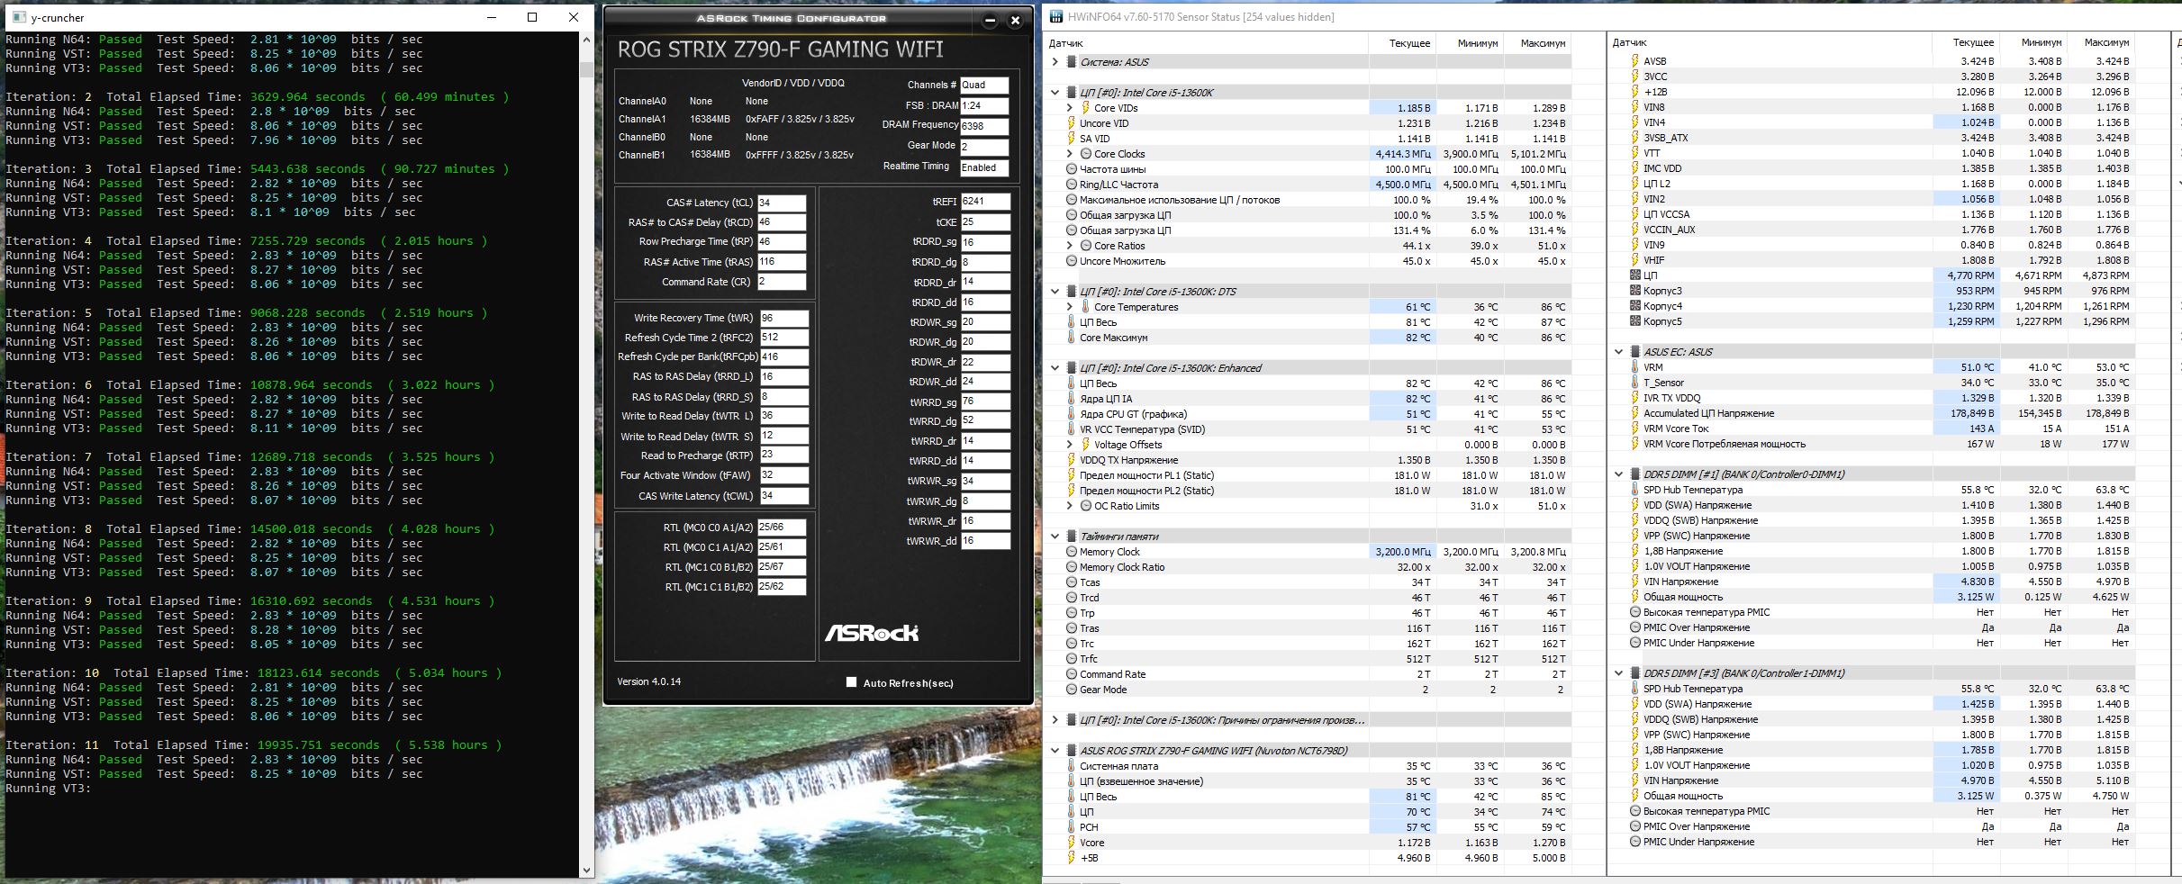Click the VRM Vcore Ток current icon

click(x=1635, y=428)
